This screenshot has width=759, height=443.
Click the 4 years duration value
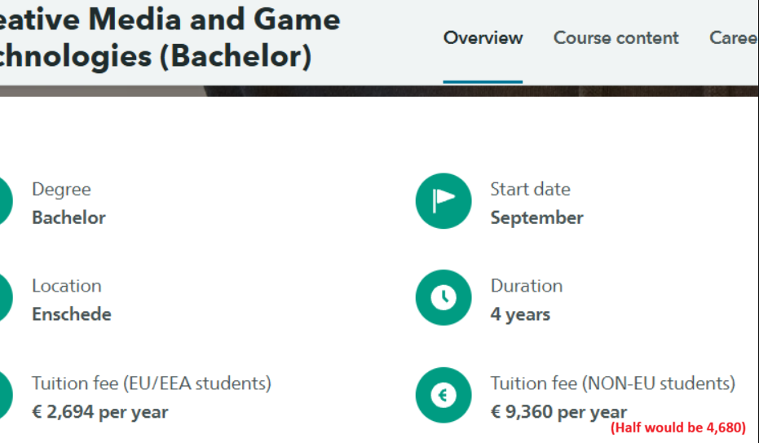[520, 315]
